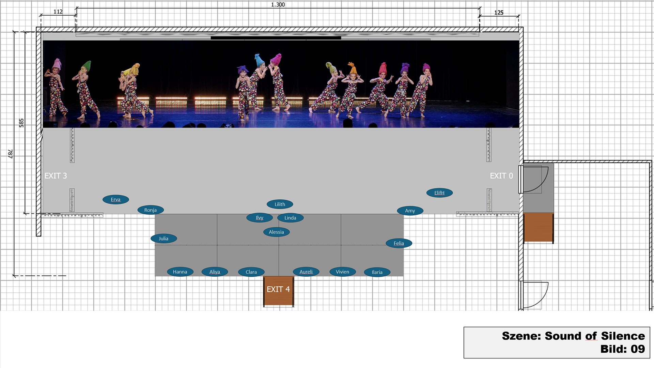
Task: Select the Aliya name oval
Action: pos(215,272)
